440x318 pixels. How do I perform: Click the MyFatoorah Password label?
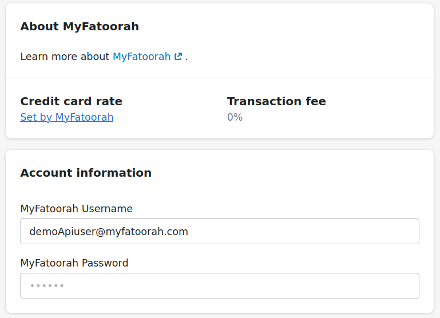tap(74, 263)
